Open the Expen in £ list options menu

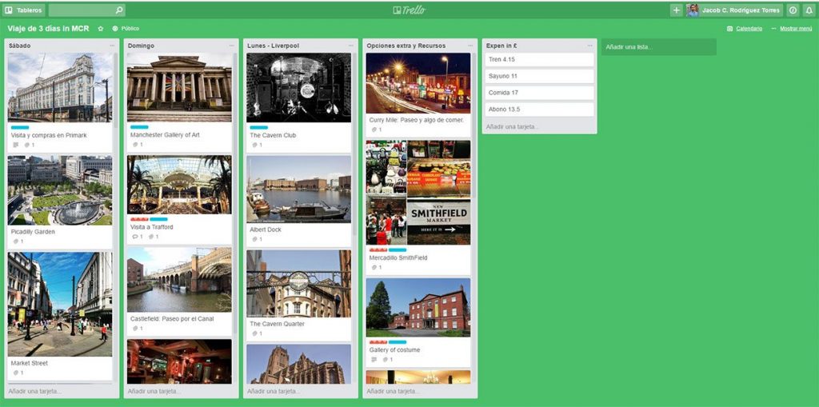point(589,46)
